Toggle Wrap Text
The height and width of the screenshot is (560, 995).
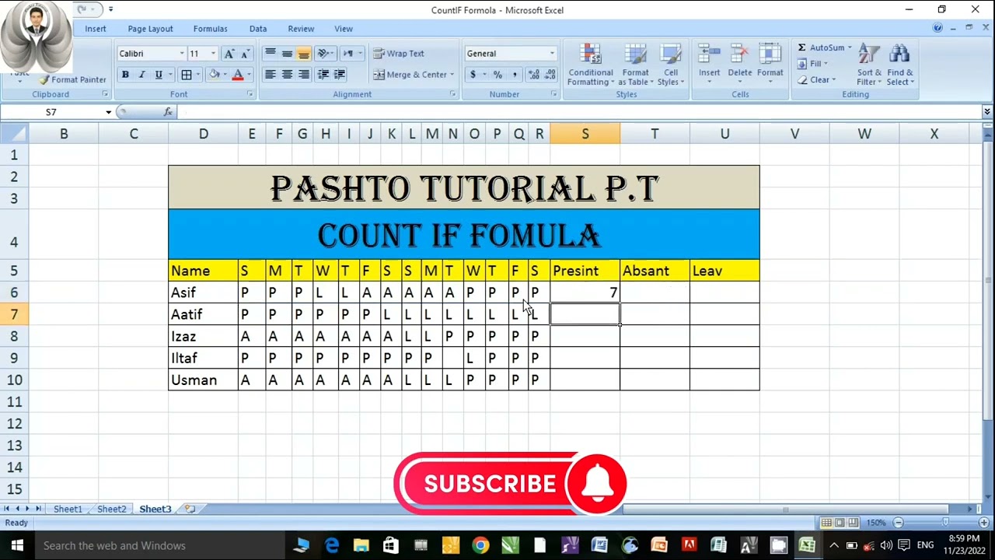[399, 54]
